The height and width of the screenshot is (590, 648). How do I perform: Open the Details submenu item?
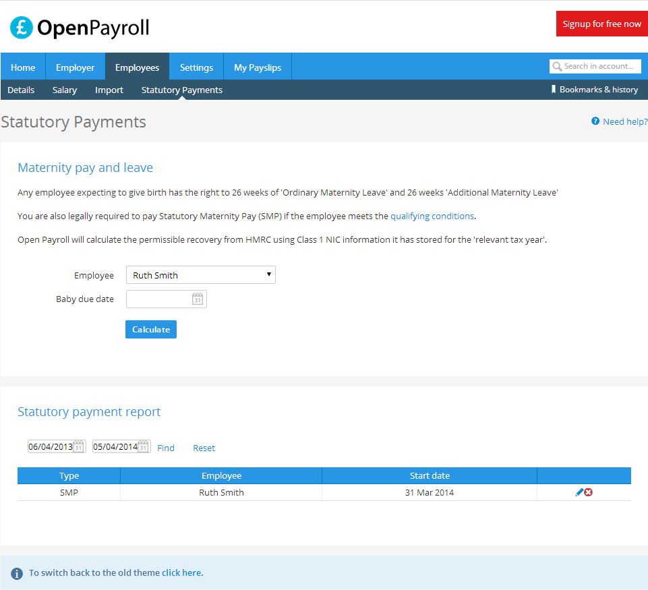pyautogui.click(x=21, y=90)
